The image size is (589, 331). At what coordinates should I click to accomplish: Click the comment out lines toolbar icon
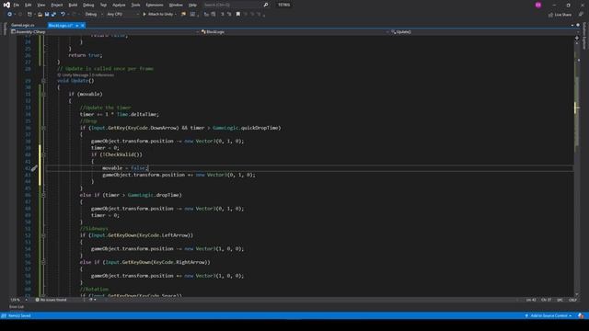tap(223, 15)
